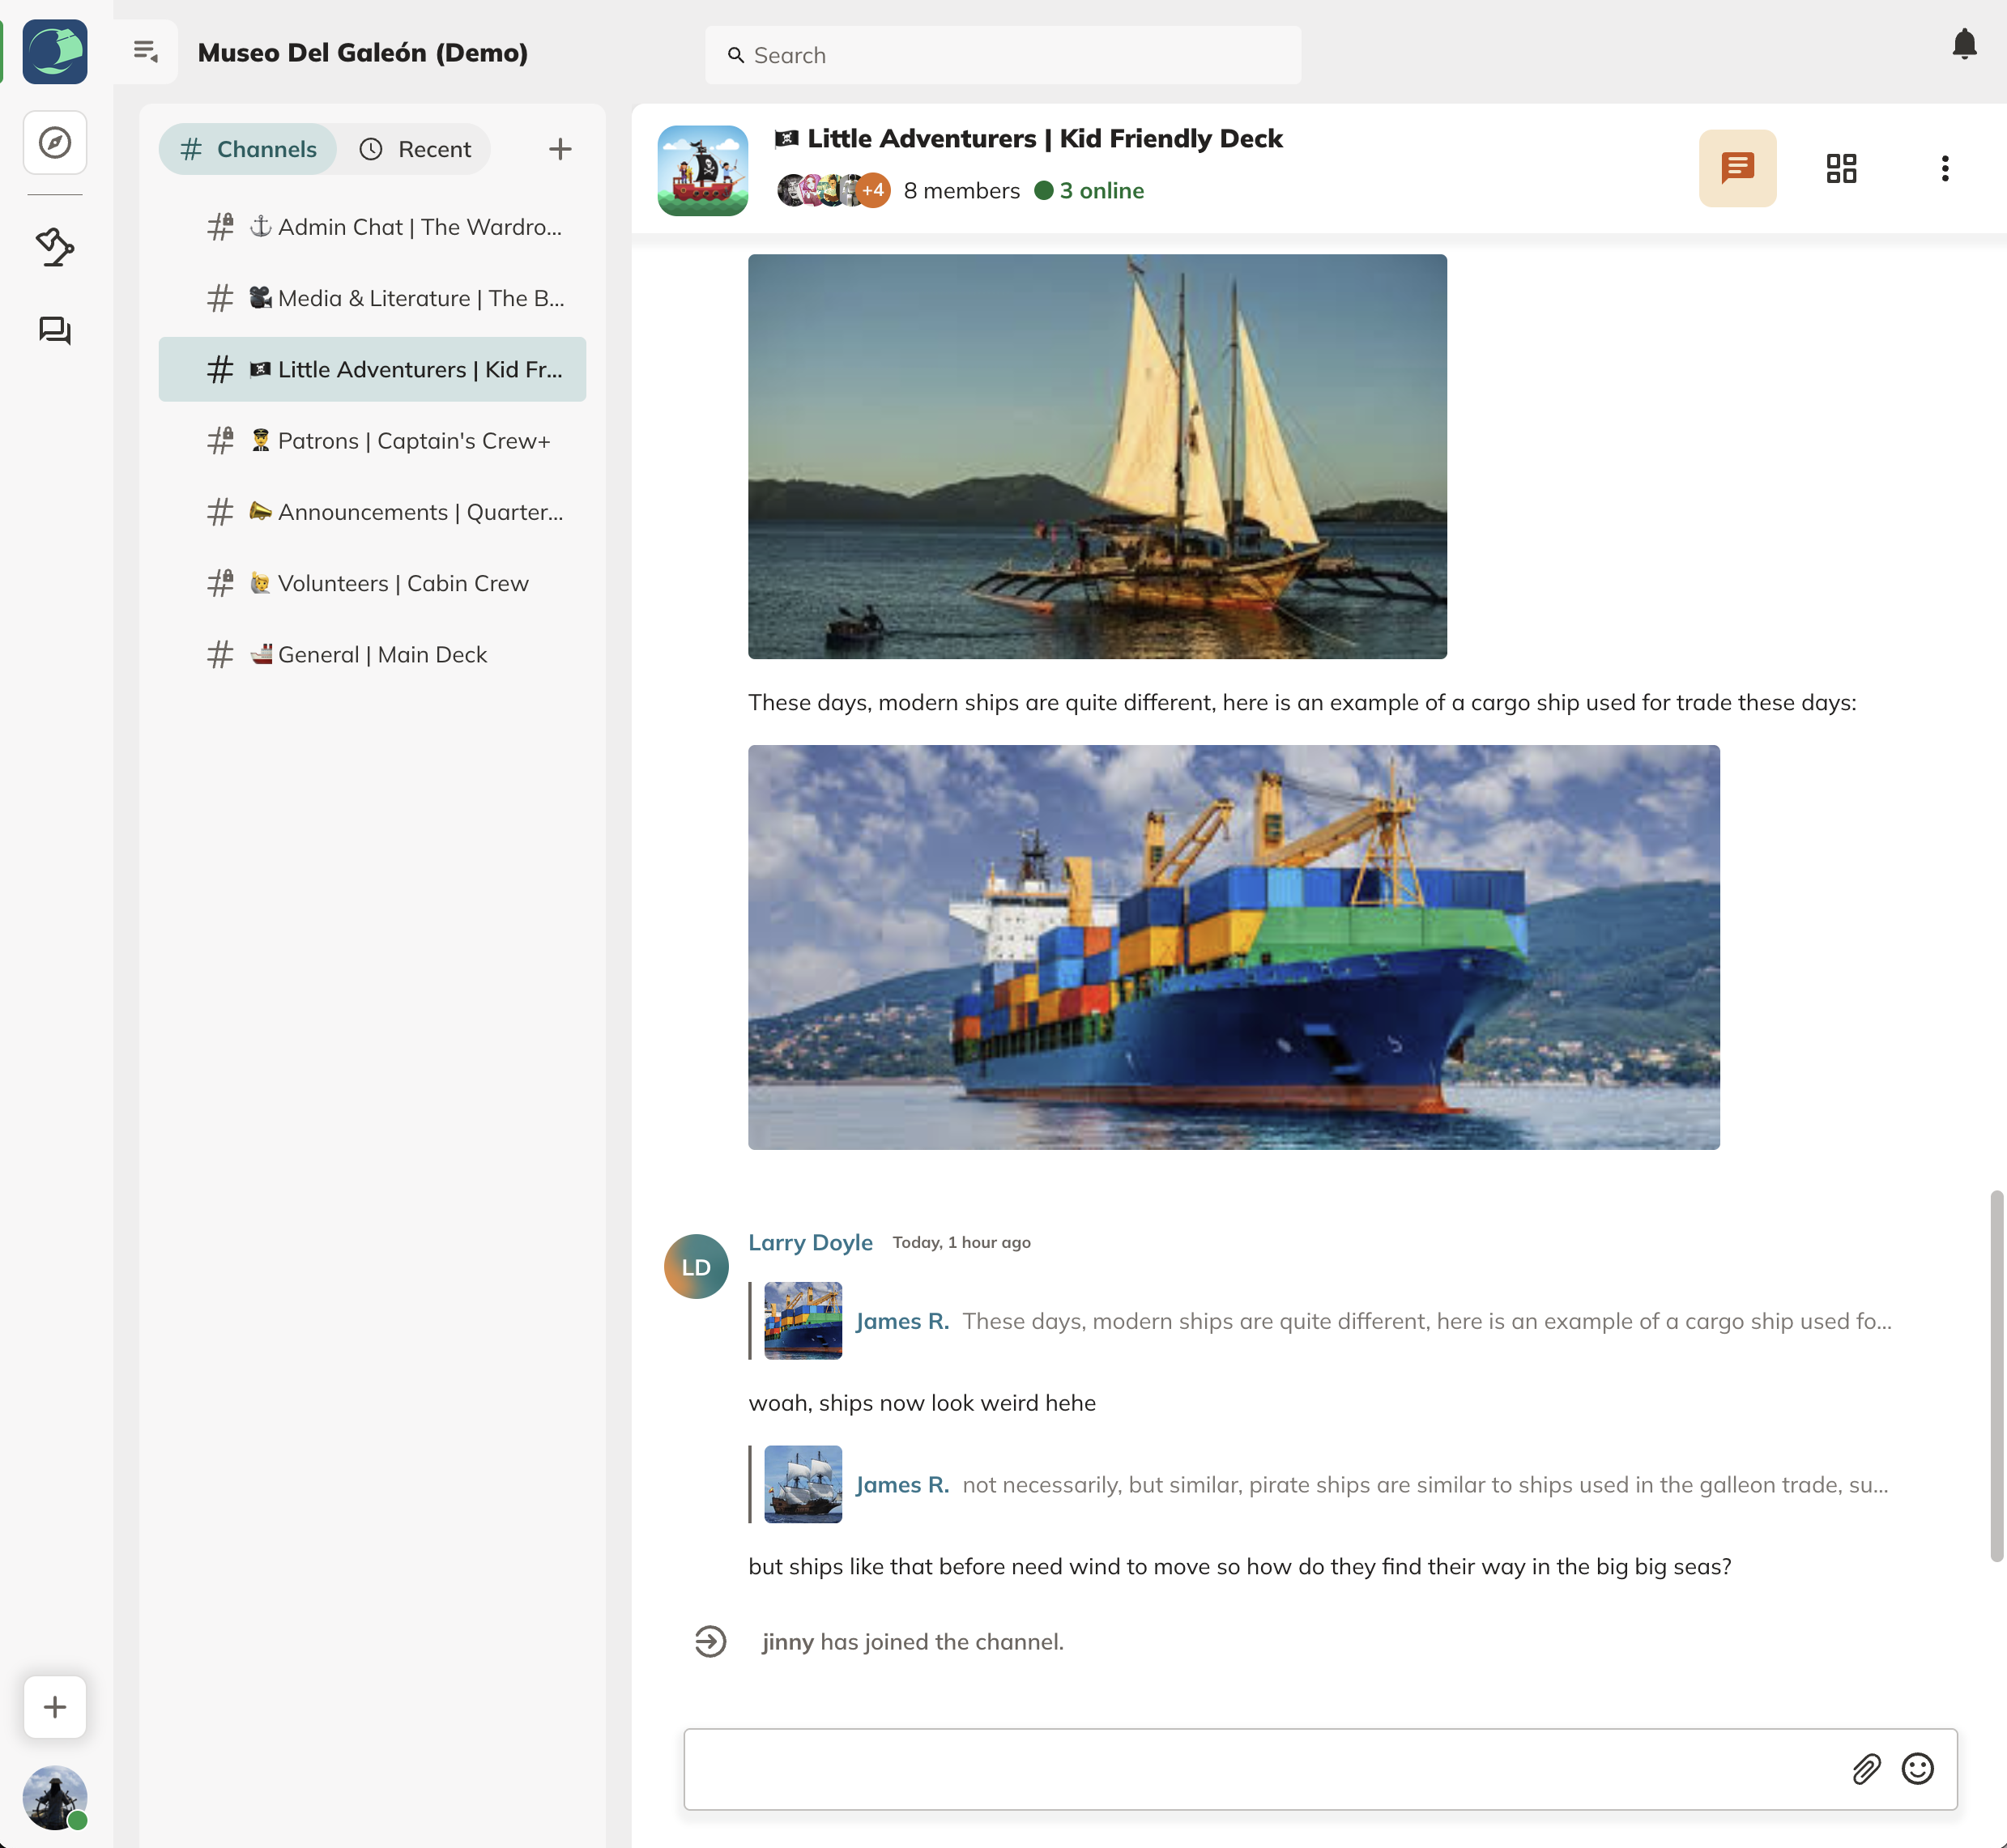Screen dimensions: 2007x1848
Task: Open the cargo ship image thumbnail
Action: [803, 1320]
